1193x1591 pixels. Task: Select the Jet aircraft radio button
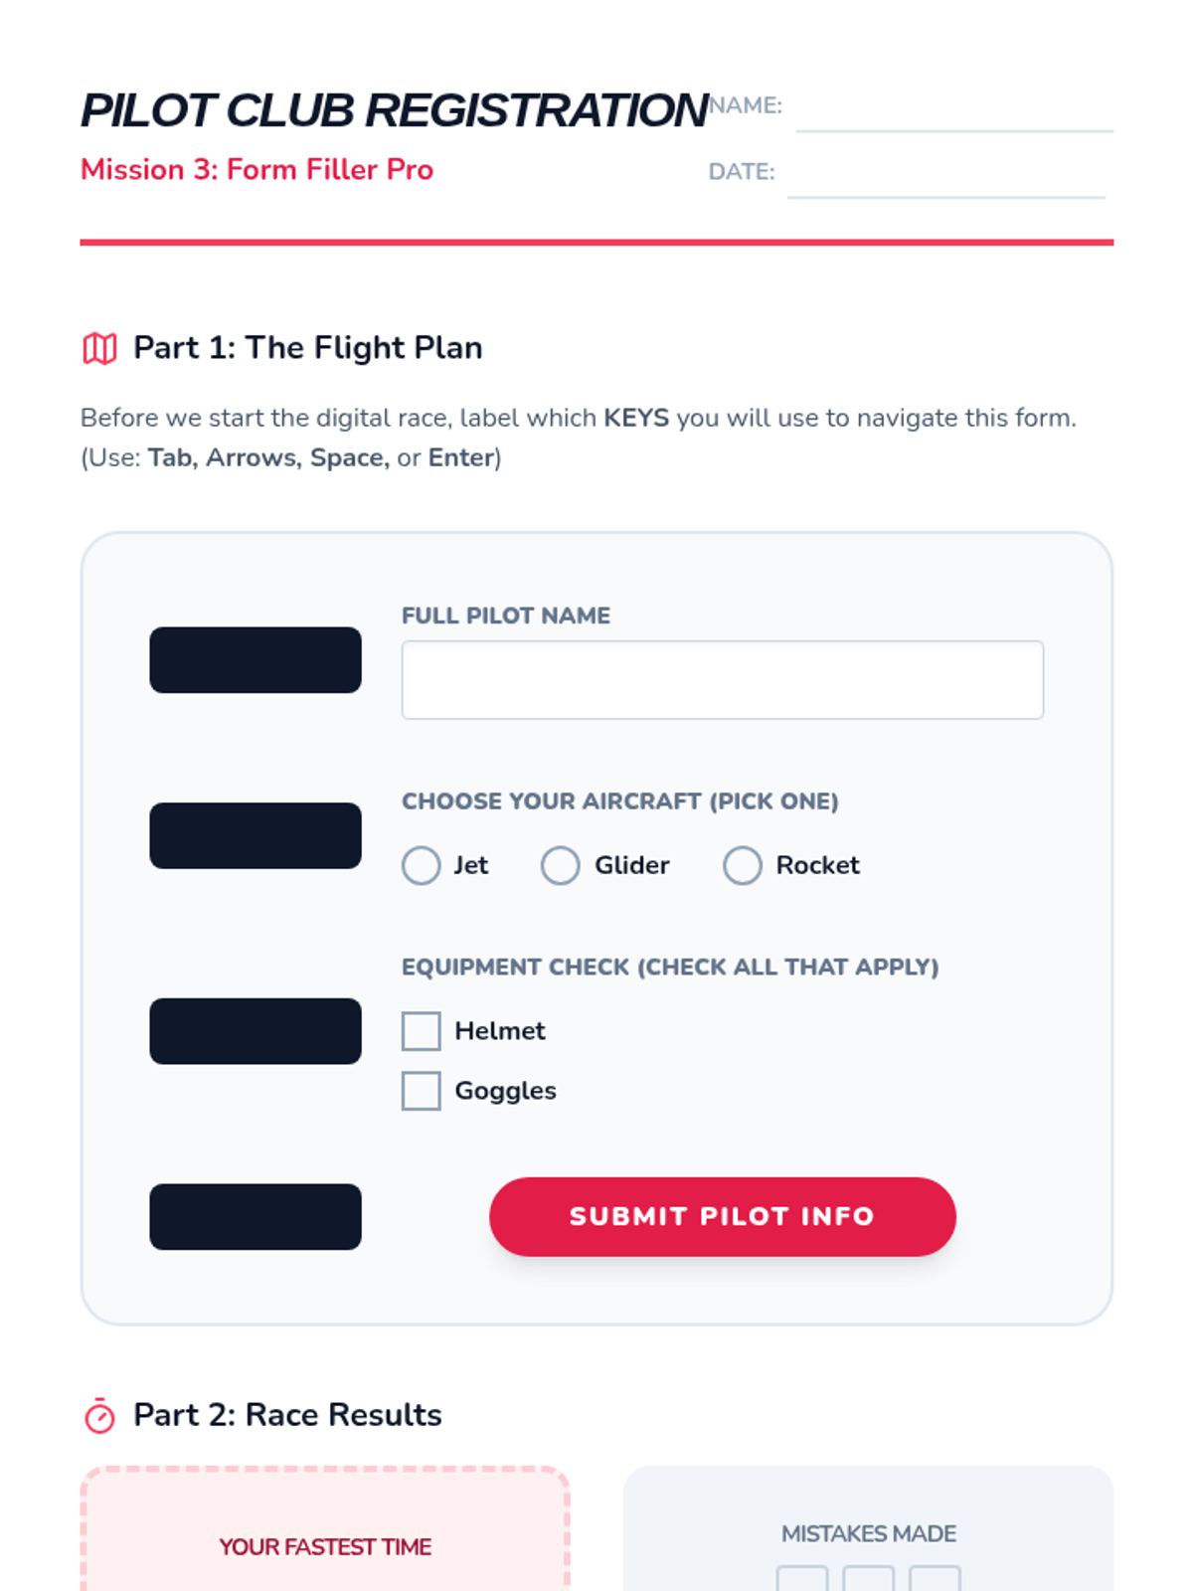tap(422, 865)
